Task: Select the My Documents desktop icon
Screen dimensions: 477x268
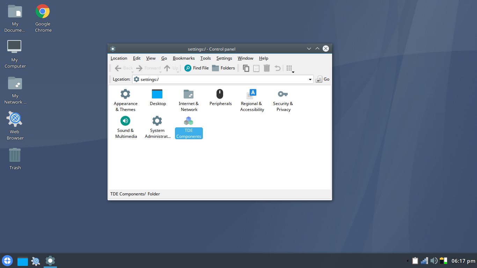Action: tap(15, 19)
